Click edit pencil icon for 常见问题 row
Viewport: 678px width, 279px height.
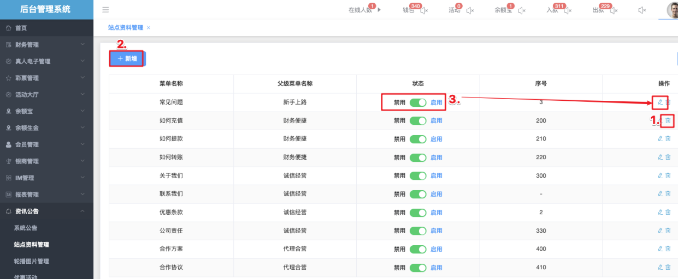(x=660, y=102)
